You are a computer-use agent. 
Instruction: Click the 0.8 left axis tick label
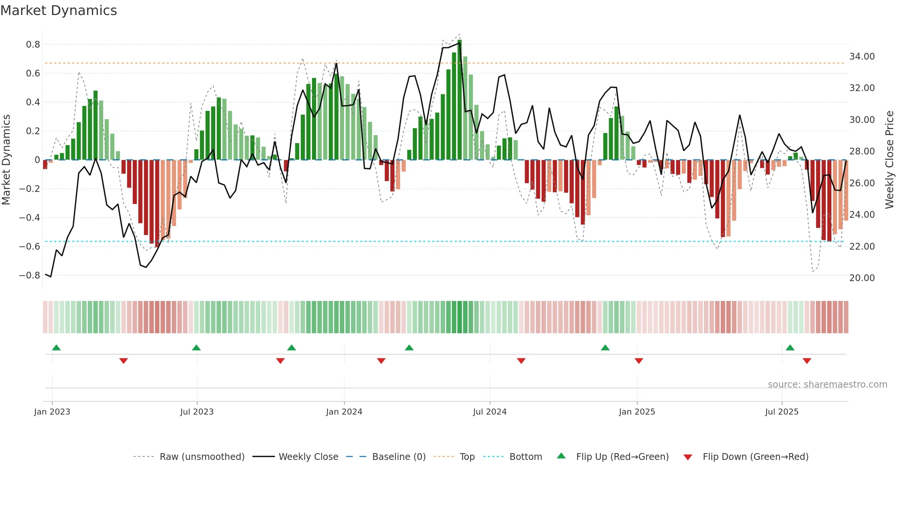(x=33, y=45)
